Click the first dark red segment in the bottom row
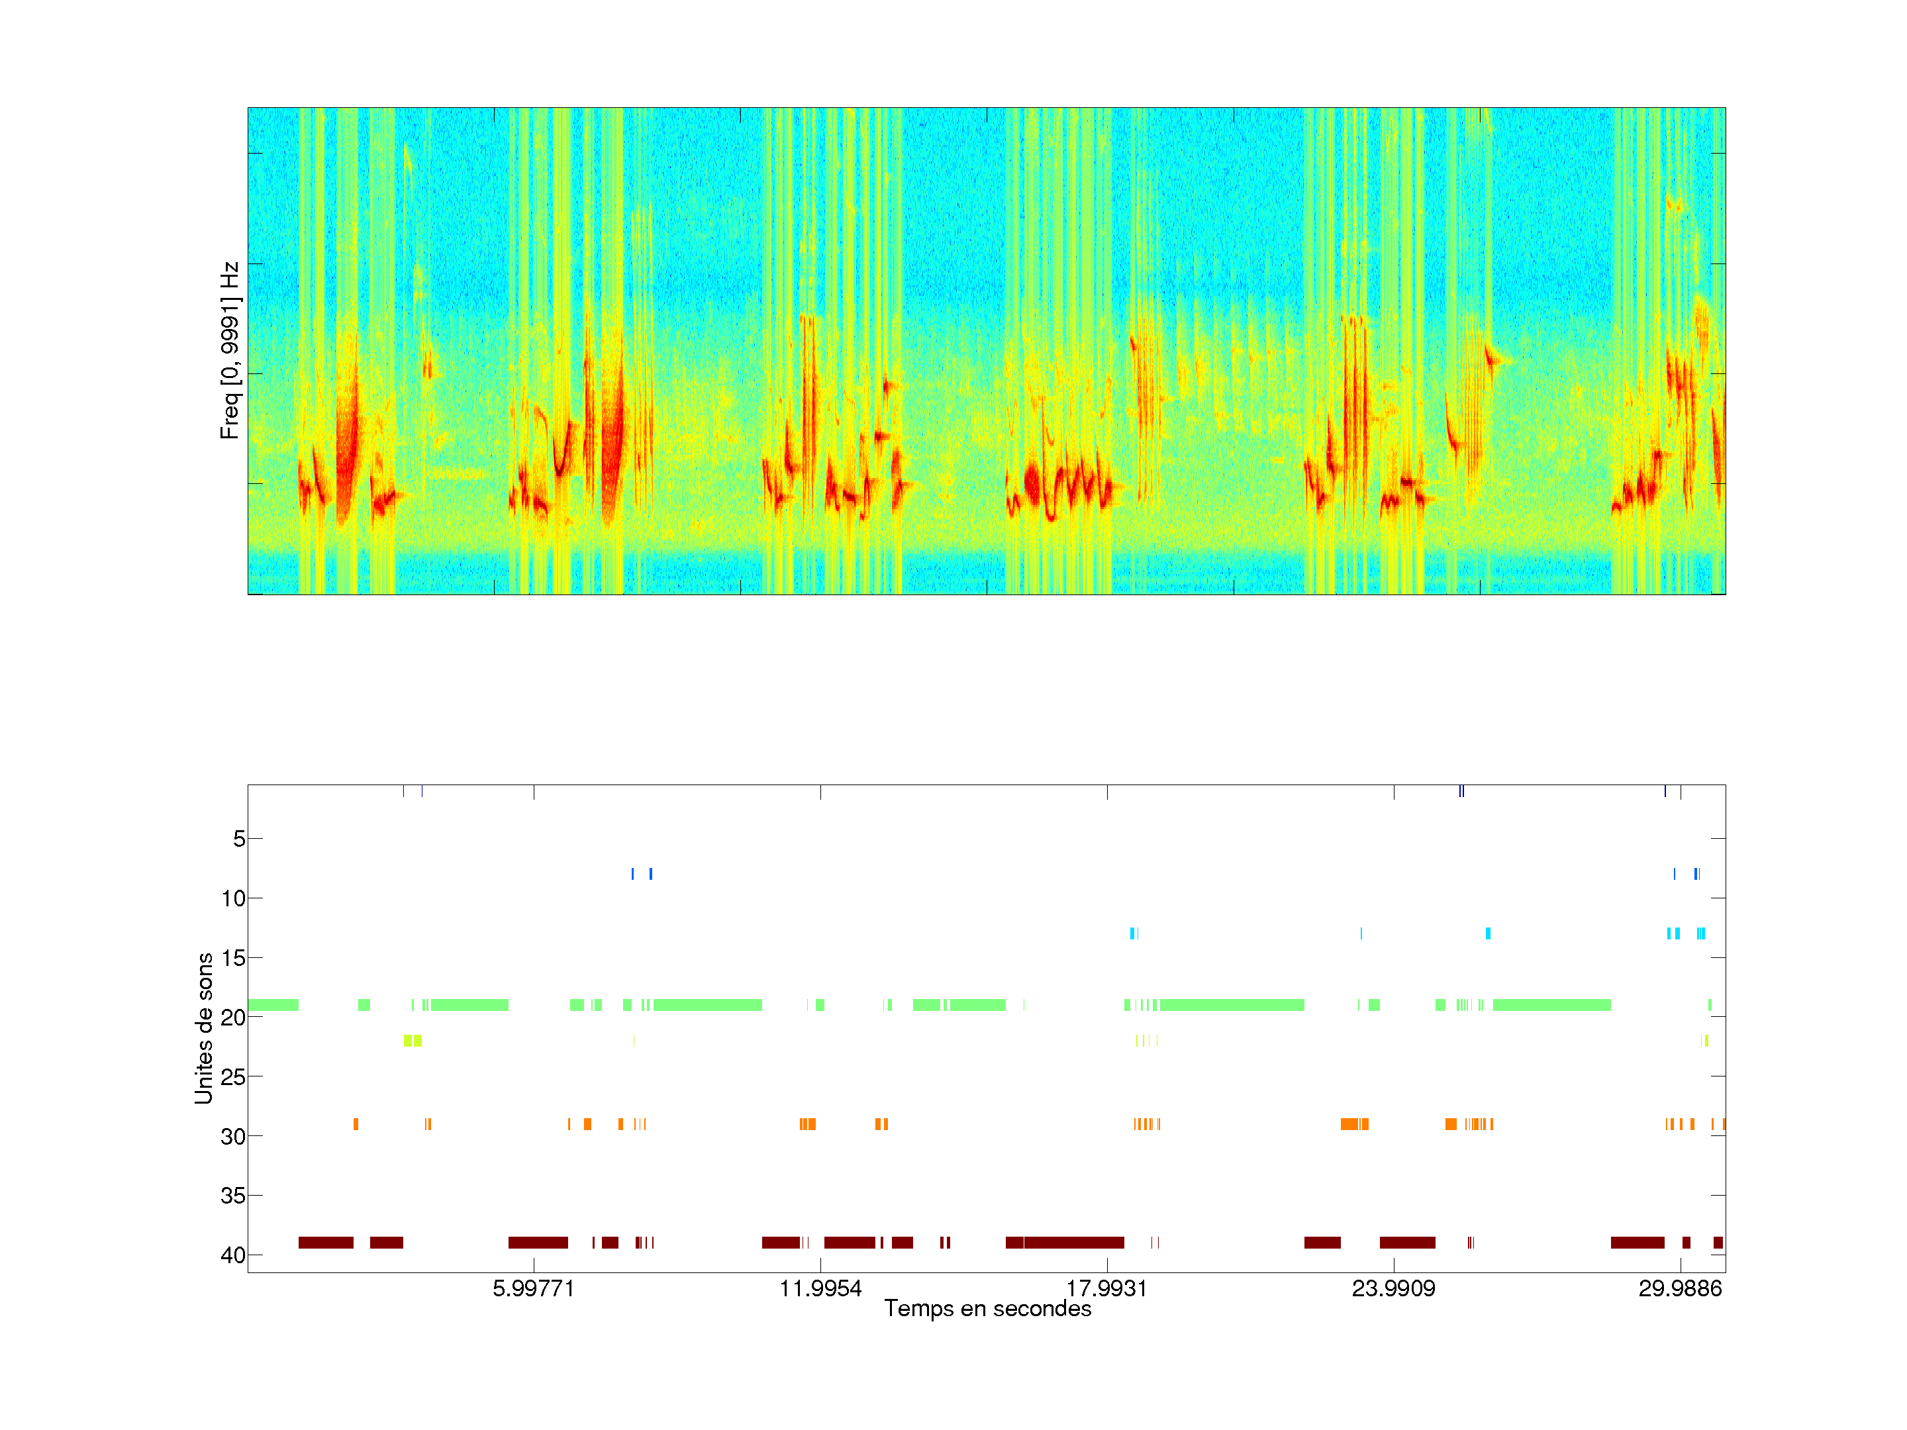Screen dimensions: 1907x1430 [x=326, y=1242]
